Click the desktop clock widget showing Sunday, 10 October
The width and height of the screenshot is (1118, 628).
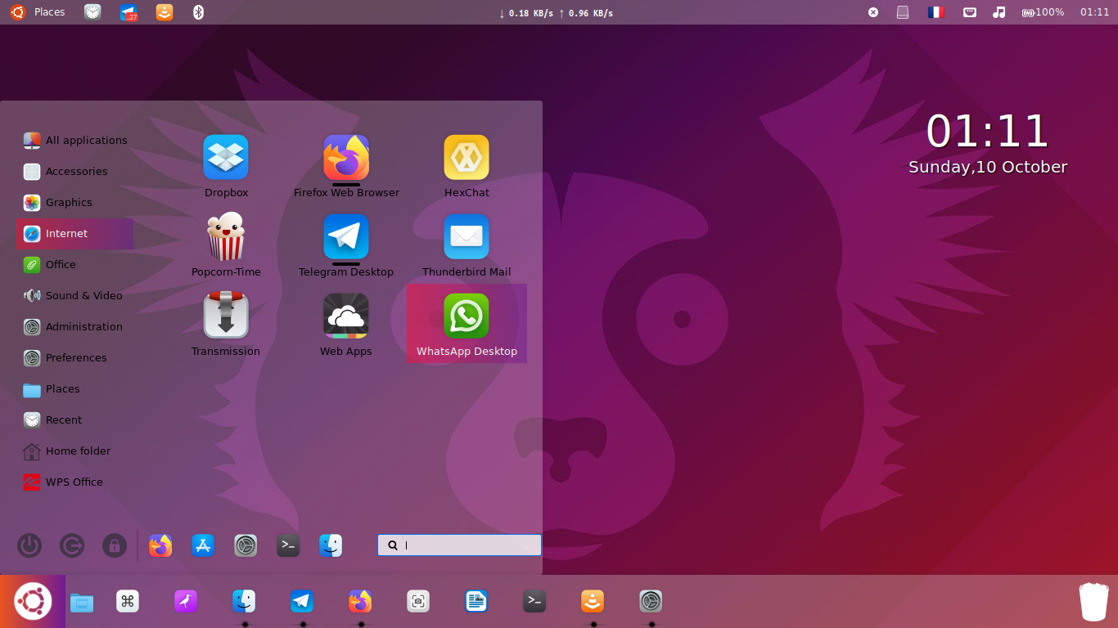pyautogui.click(x=988, y=144)
